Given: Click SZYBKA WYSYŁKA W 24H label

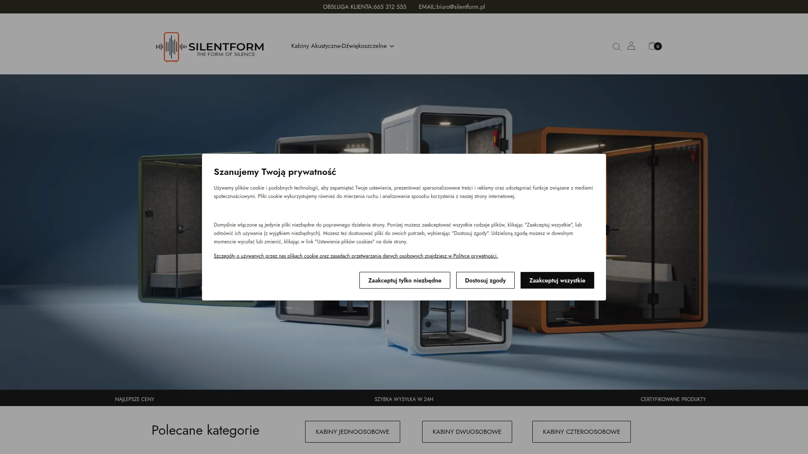Looking at the screenshot, I should (x=404, y=399).
